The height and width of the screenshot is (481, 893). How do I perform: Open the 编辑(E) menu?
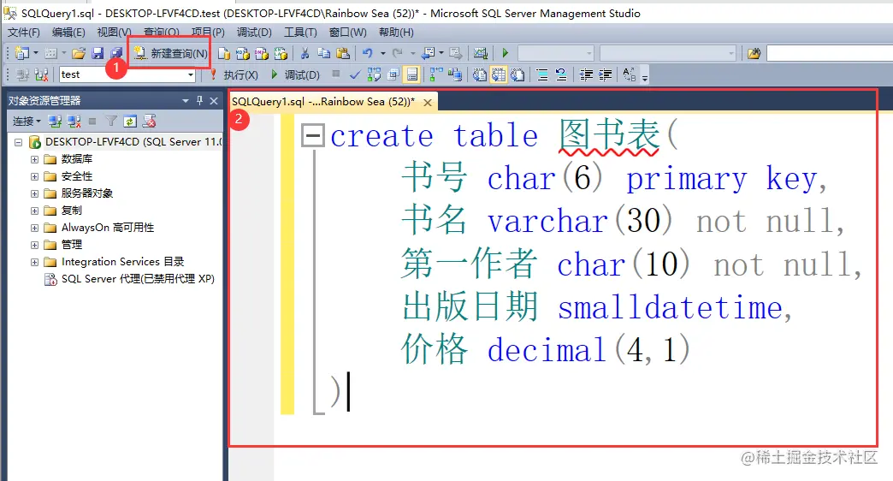[x=68, y=33]
